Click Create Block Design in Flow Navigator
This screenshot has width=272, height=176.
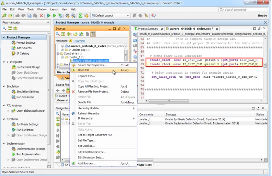click(28, 67)
